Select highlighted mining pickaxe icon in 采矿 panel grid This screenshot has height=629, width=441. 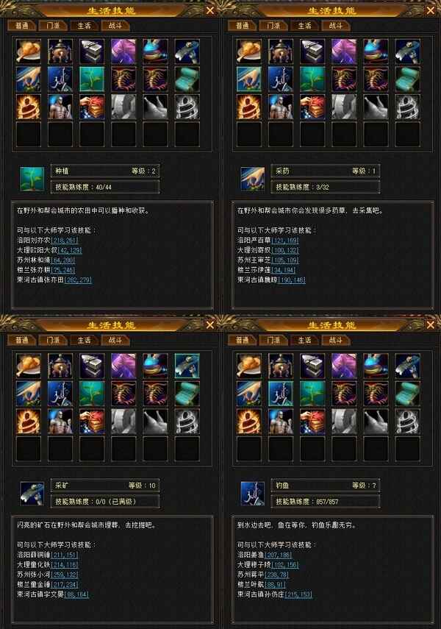[x=187, y=366]
